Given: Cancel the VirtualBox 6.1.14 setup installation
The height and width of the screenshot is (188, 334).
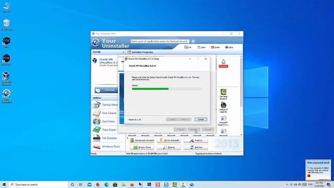Looking at the screenshot, I should click(x=200, y=120).
